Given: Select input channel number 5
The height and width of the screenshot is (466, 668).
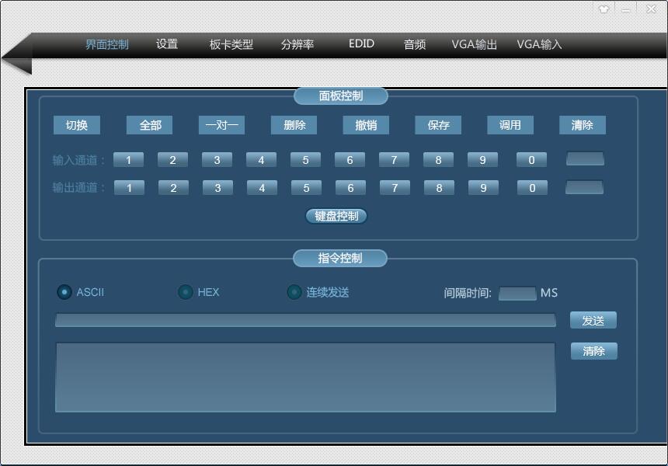Looking at the screenshot, I should pyautogui.click(x=306, y=159).
